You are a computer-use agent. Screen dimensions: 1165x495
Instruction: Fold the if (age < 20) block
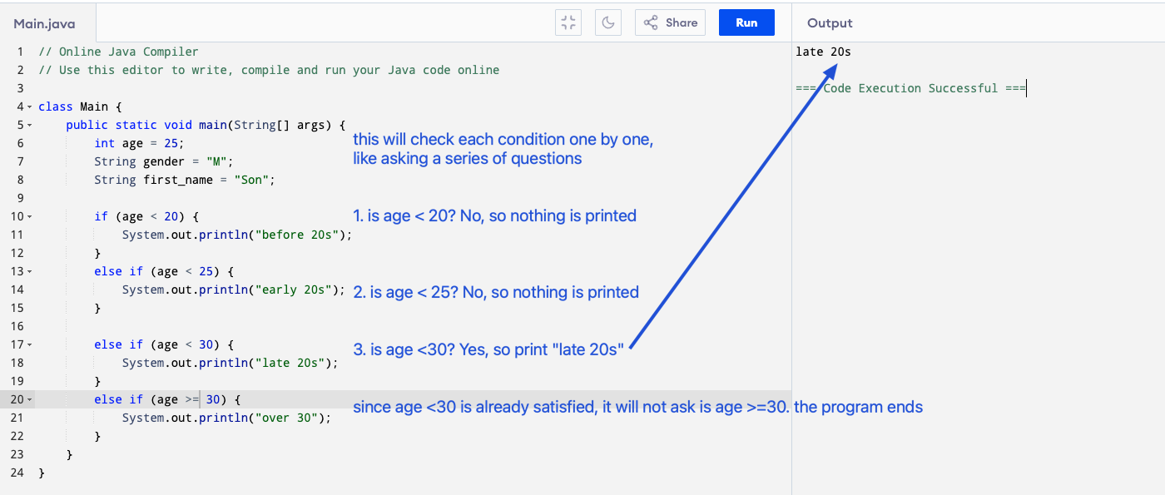(30, 217)
